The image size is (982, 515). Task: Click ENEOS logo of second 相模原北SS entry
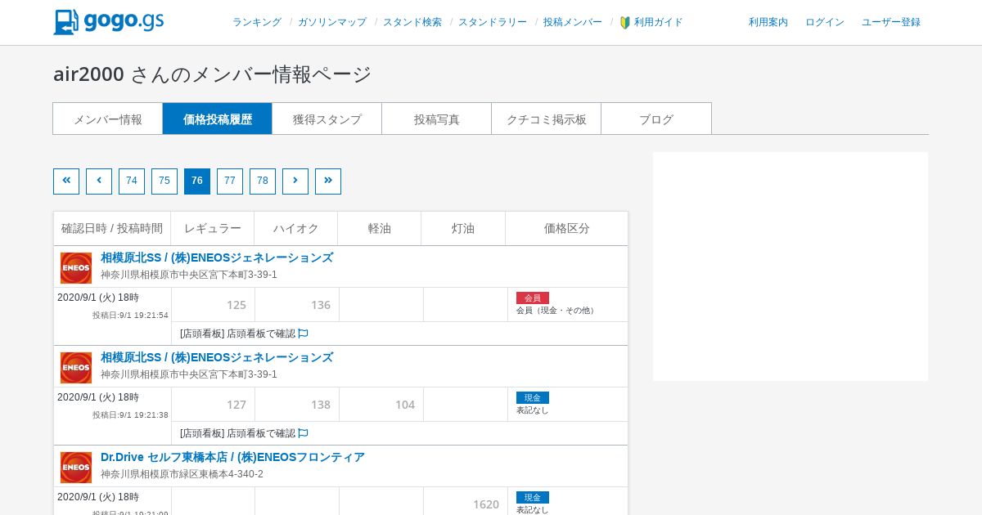click(76, 368)
